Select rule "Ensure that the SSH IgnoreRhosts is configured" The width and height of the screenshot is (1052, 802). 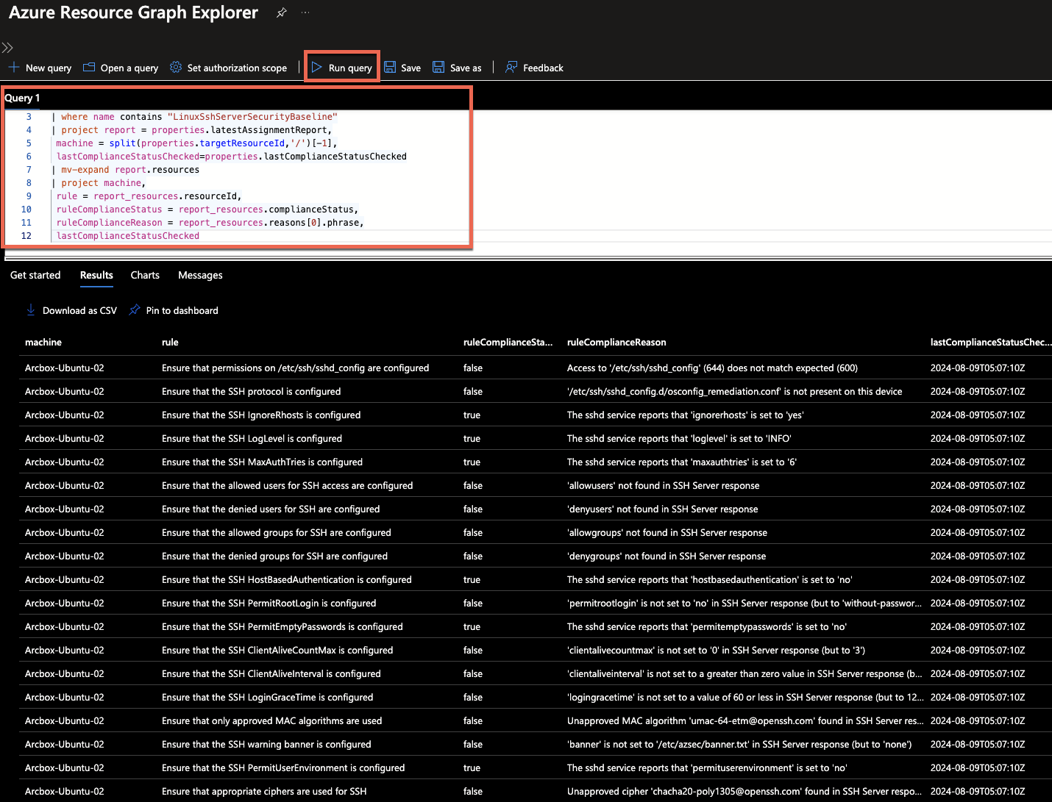click(x=261, y=415)
